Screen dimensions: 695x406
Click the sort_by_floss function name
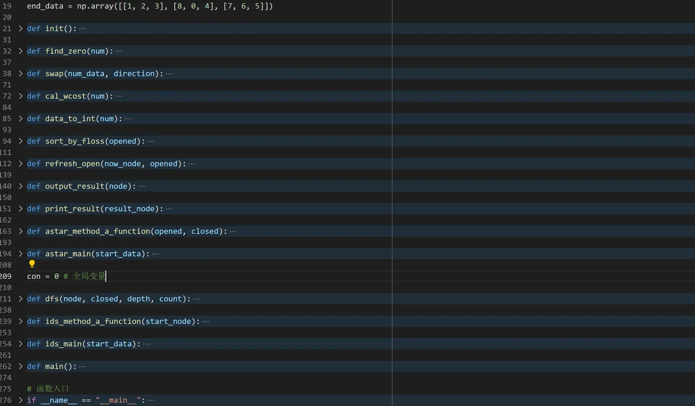point(74,141)
